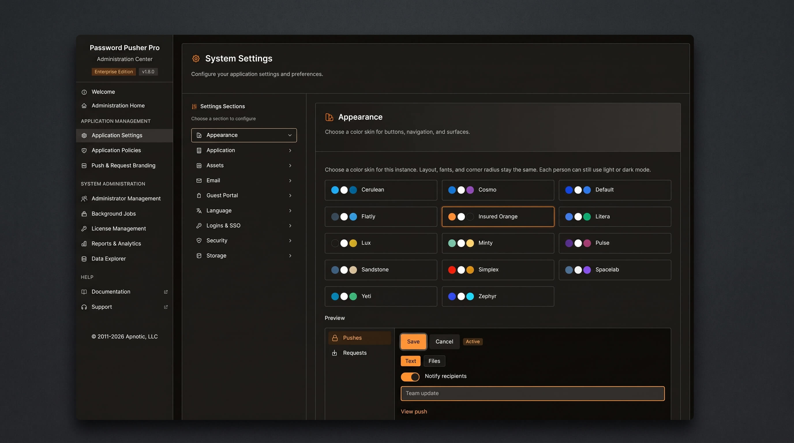Open Administration Home in the sidebar
This screenshot has height=443, width=794.
[124, 106]
